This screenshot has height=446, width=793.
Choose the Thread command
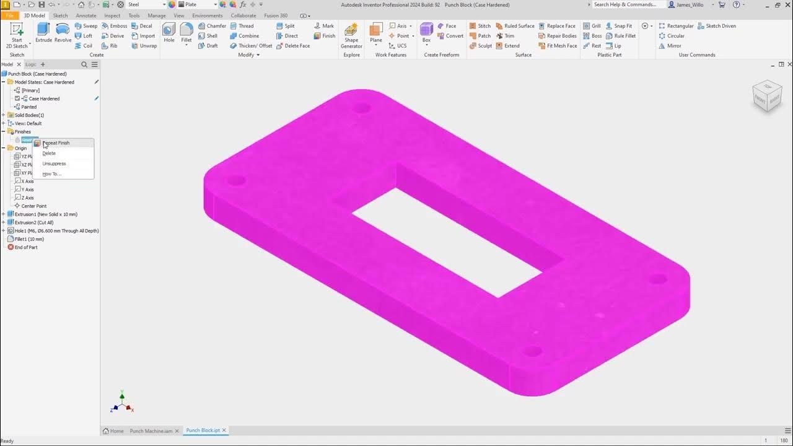click(242, 26)
